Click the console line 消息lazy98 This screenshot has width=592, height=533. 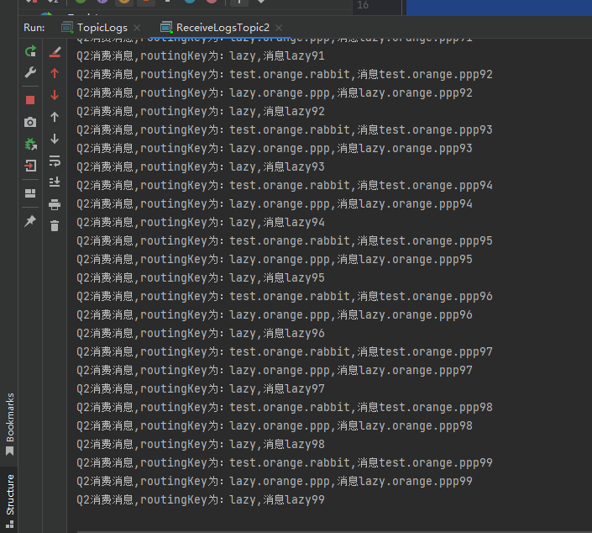click(x=201, y=444)
